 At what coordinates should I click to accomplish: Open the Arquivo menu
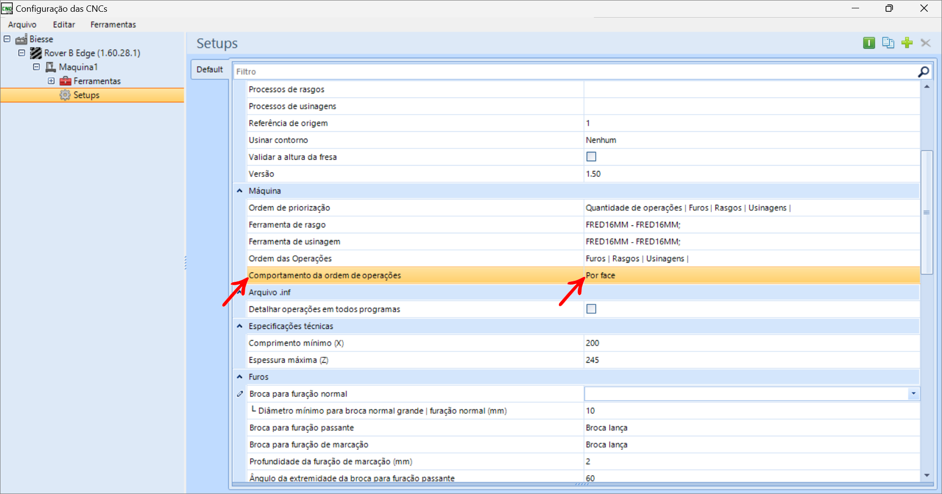[x=22, y=25]
